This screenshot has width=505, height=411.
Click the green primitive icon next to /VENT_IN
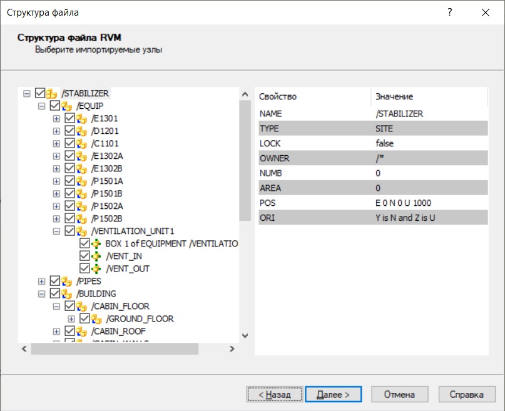tap(96, 256)
